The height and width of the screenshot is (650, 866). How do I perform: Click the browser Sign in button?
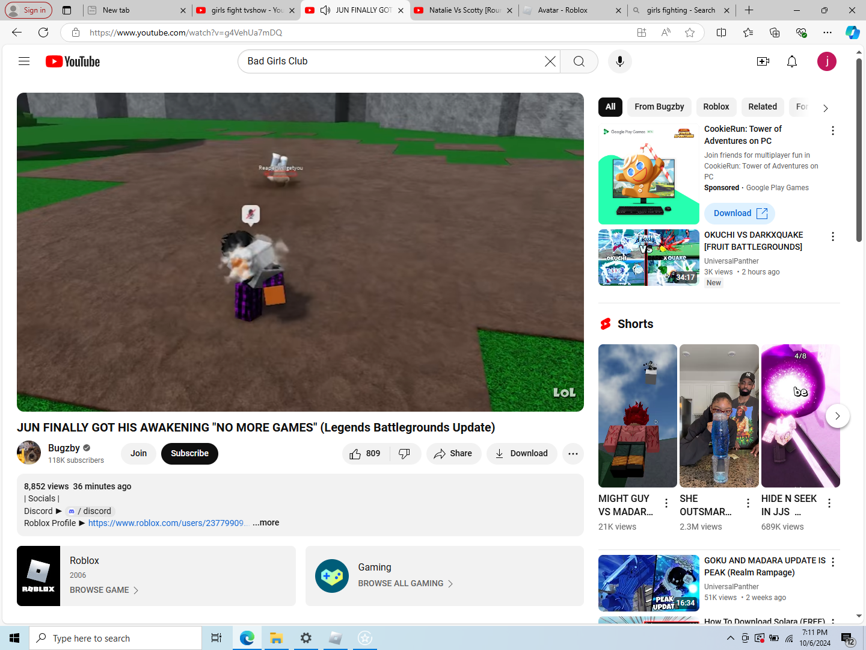click(28, 10)
